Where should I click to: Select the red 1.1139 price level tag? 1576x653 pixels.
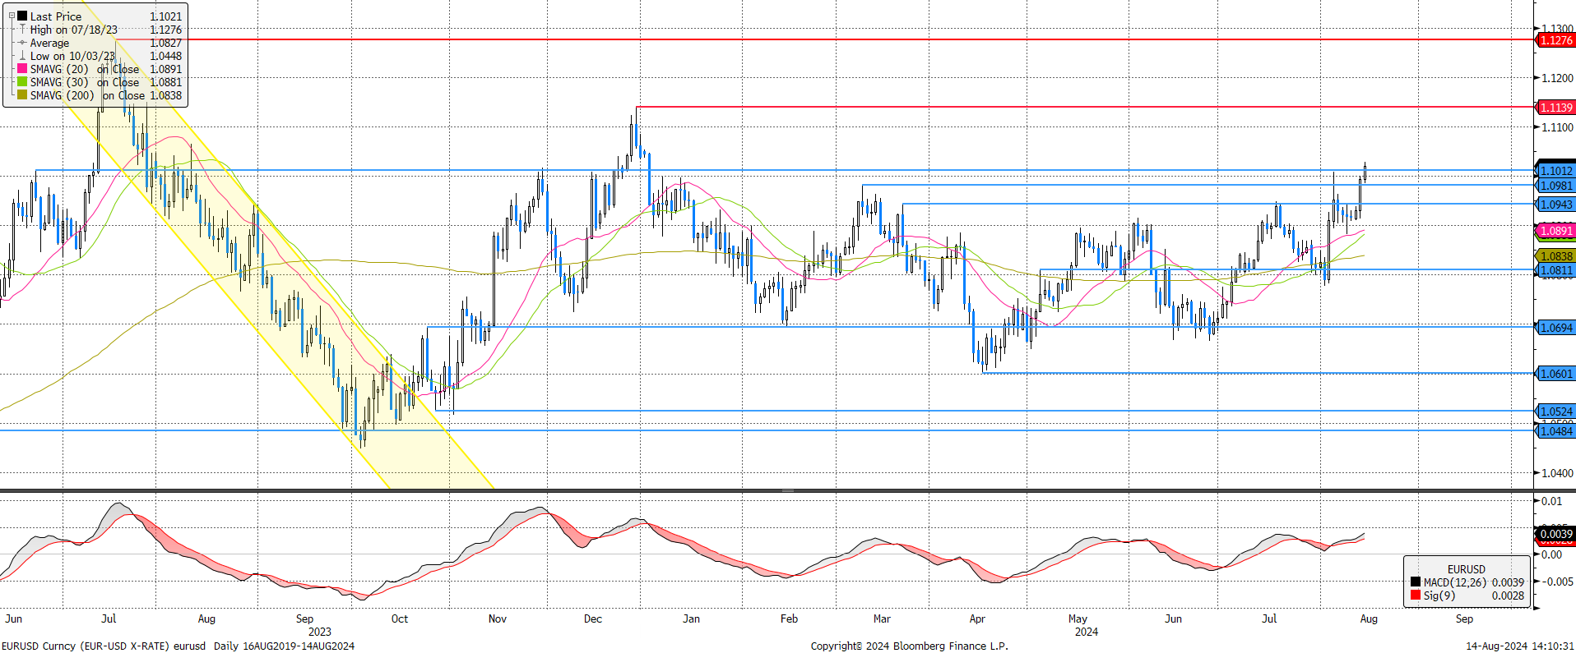(x=1555, y=108)
